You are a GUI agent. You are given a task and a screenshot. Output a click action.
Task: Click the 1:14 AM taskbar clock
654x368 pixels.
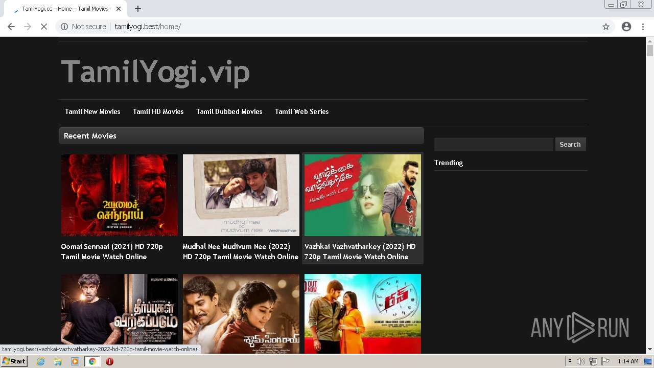[628, 361]
